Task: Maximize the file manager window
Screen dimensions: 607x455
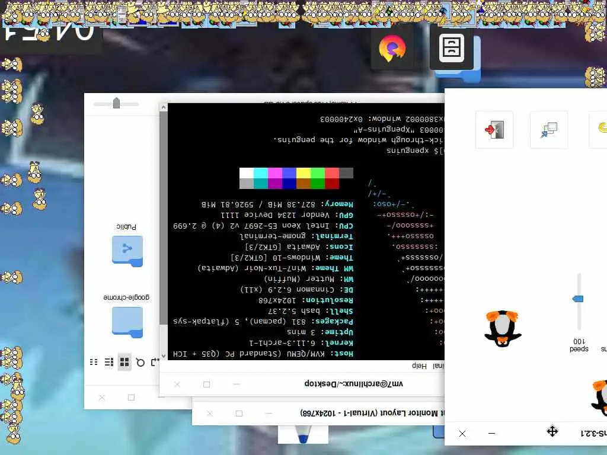Action: pyautogui.click(x=131, y=398)
